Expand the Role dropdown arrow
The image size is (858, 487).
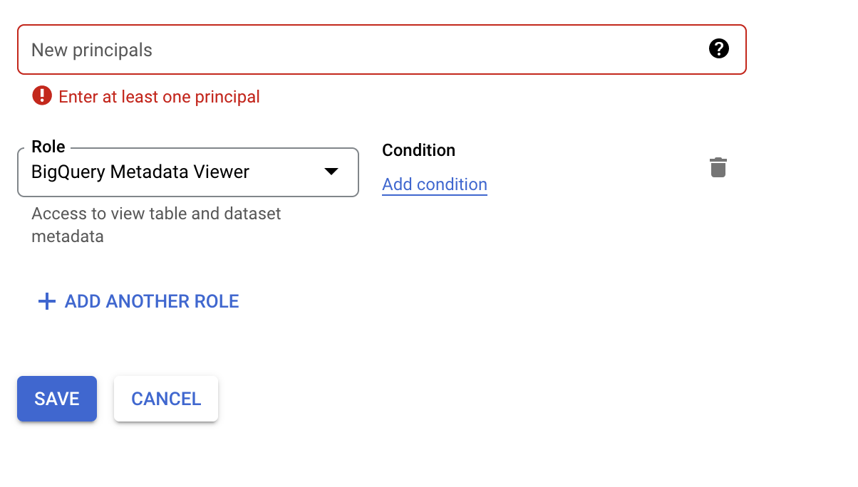coord(331,172)
